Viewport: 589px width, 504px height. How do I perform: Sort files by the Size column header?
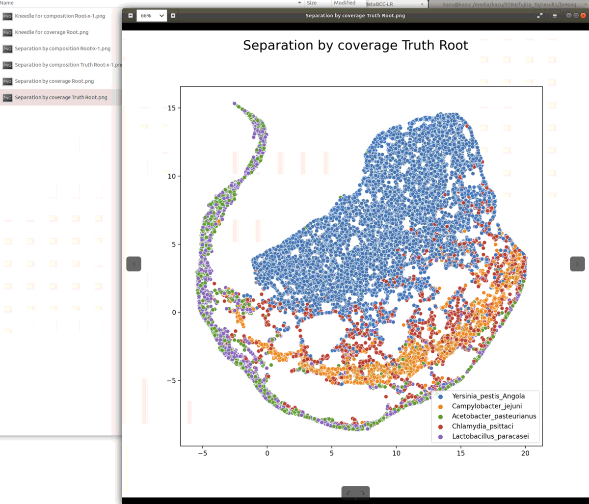[x=312, y=3]
